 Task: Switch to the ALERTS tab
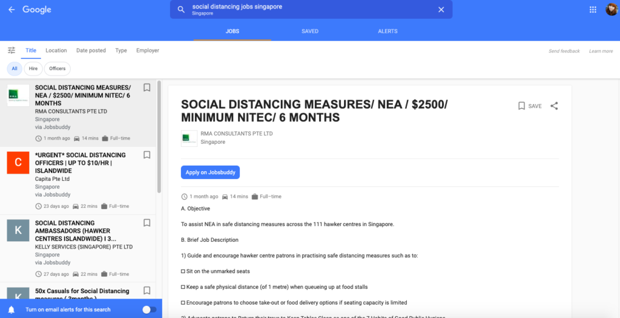pos(387,31)
